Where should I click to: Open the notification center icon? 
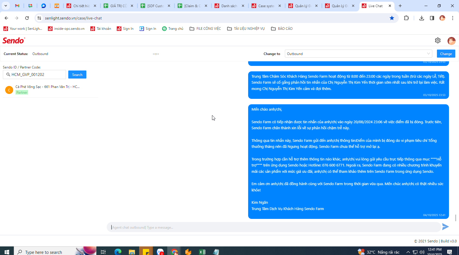(450, 252)
